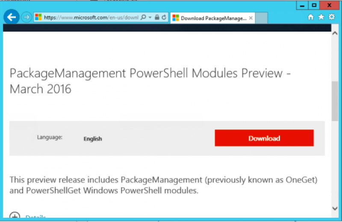Screen dimensions: 342x222
Task: Click the Microsoft favicon in address bar
Action: point(38,17)
